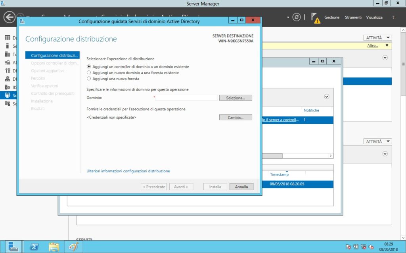This screenshot has width=406, height=253.
Task: Launch PowerShell from the taskbar
Action: point(34,247)
